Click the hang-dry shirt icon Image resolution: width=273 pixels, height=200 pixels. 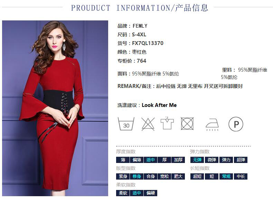[167, 123]
